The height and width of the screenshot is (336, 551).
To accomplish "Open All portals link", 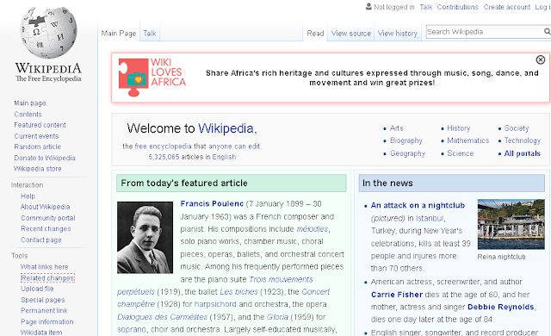I will point(523,153).
